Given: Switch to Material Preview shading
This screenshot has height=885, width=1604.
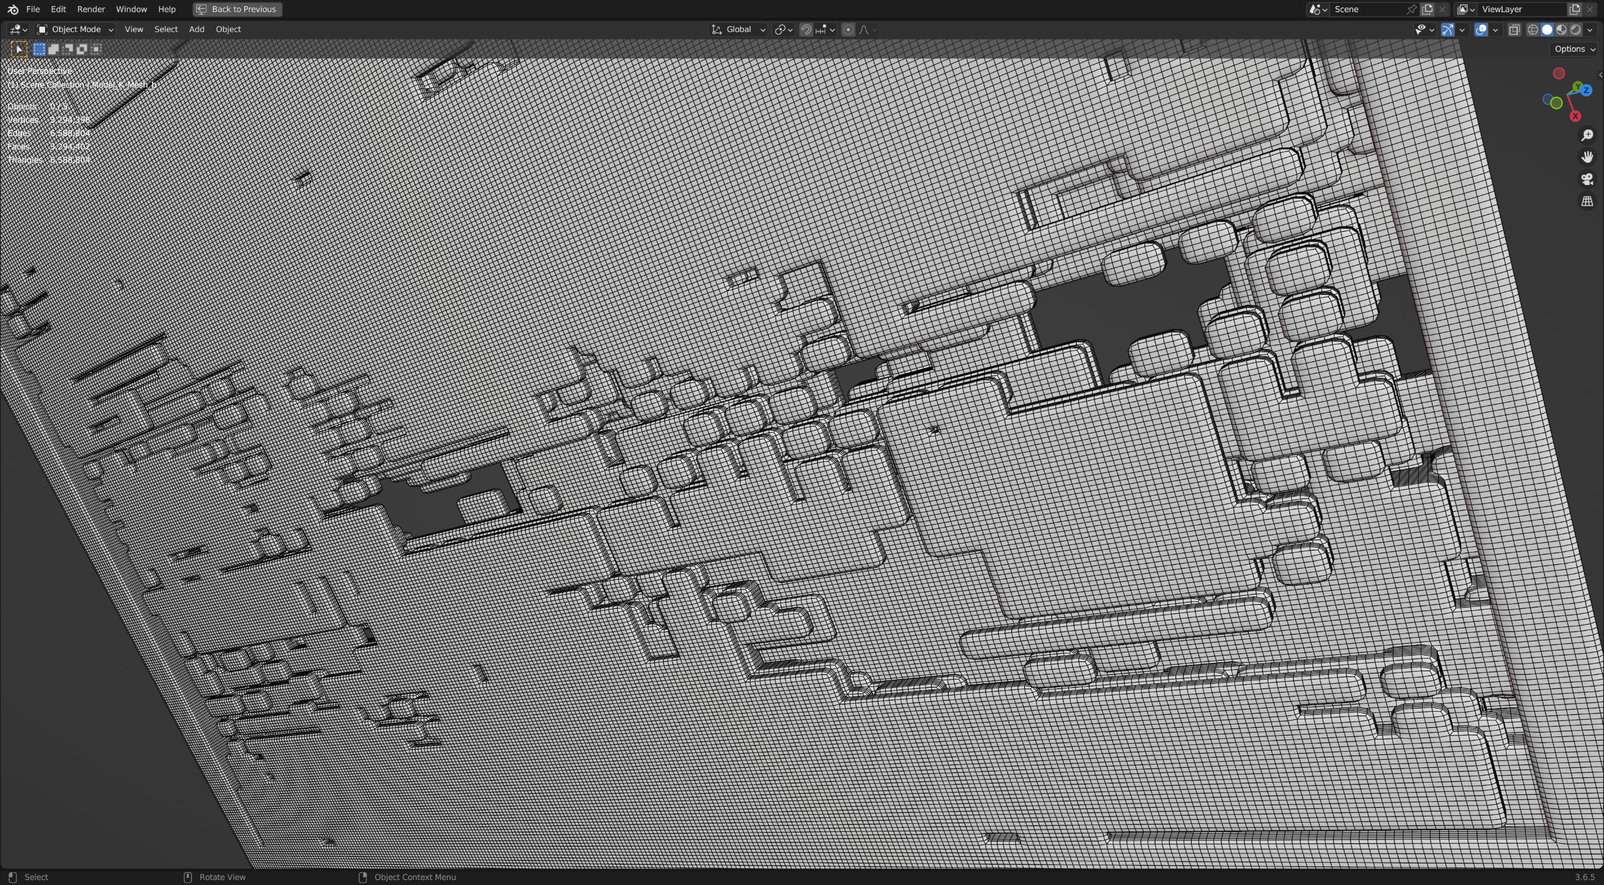Looking at the screenshot, I should (x=1561, y=29).
